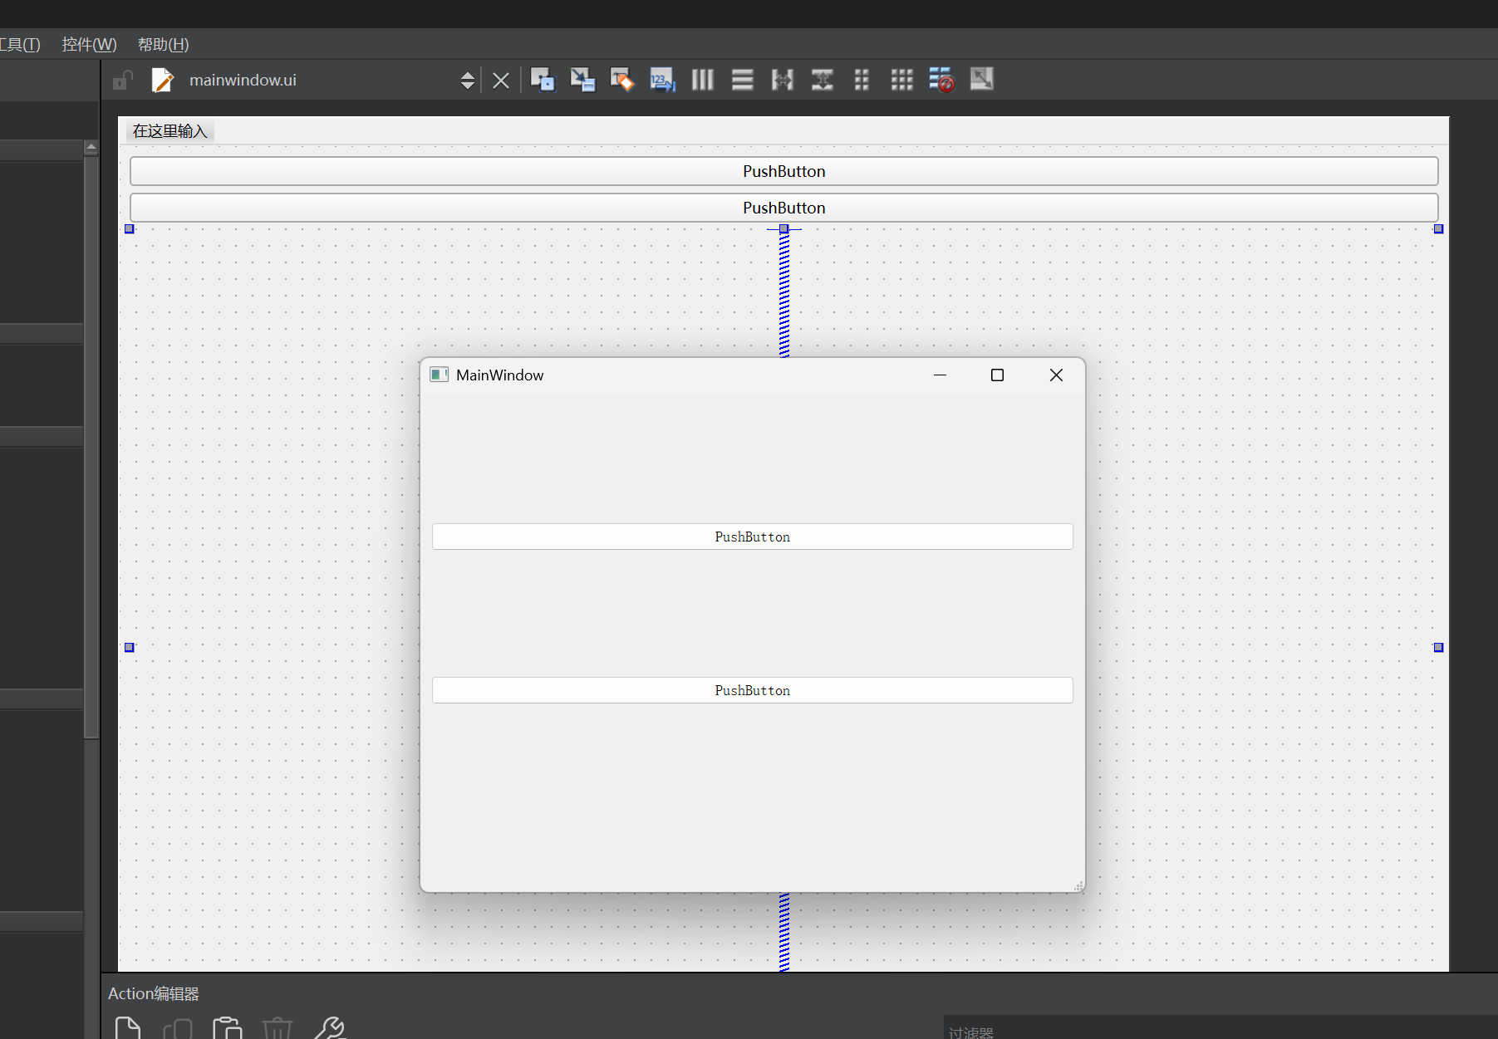Click the MainWindow preview title bar icon
This screenshot has width=1498, height=1039.
439,375
